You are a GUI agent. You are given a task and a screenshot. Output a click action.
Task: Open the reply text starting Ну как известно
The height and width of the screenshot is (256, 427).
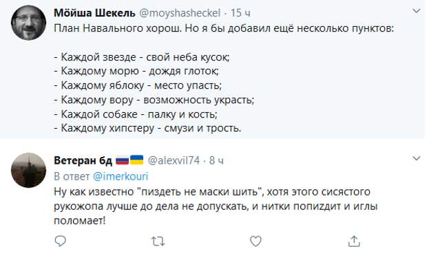(216, 206)
